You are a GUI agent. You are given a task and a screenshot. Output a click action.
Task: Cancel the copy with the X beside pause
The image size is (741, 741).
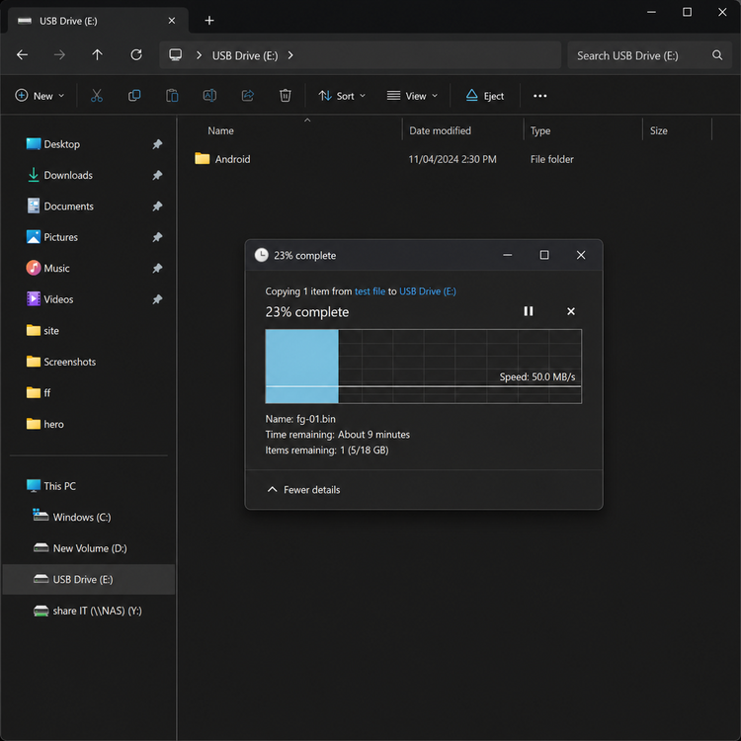point(570,311)
